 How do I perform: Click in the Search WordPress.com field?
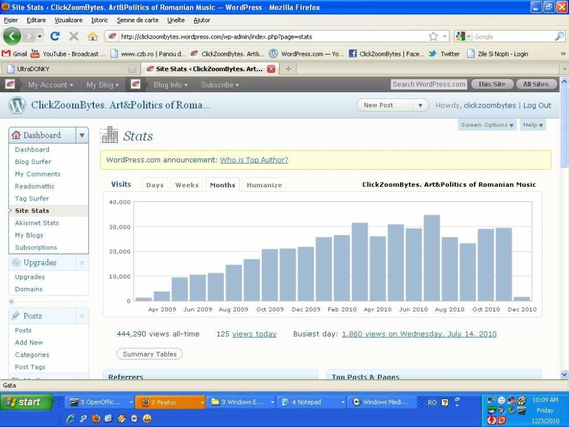coord(429,84)
